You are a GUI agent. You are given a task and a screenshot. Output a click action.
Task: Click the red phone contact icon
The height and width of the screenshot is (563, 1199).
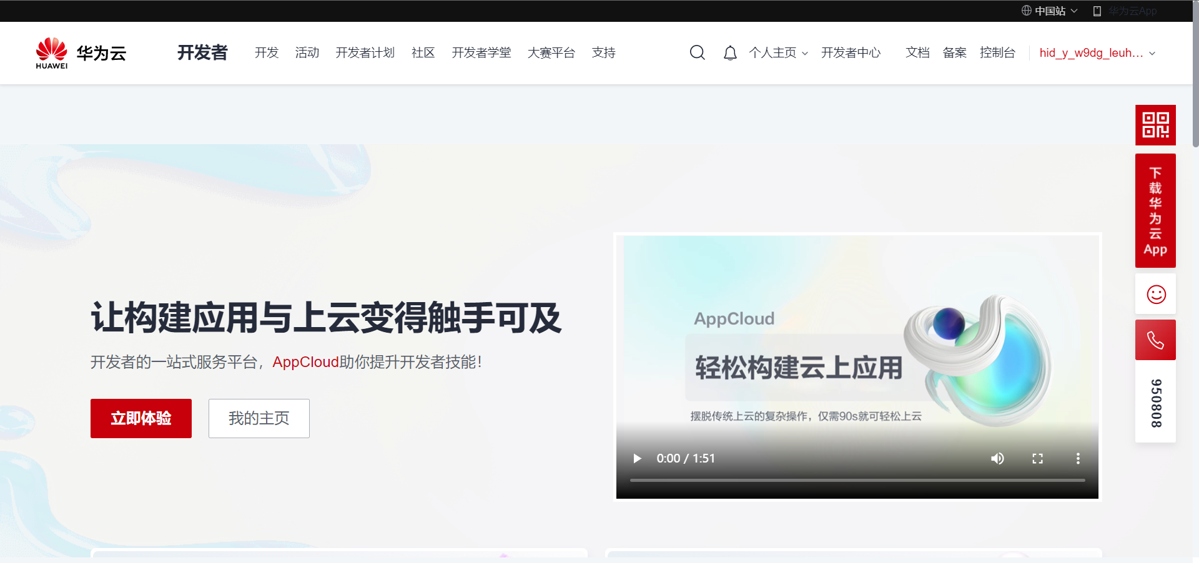tap(1155, 340)
